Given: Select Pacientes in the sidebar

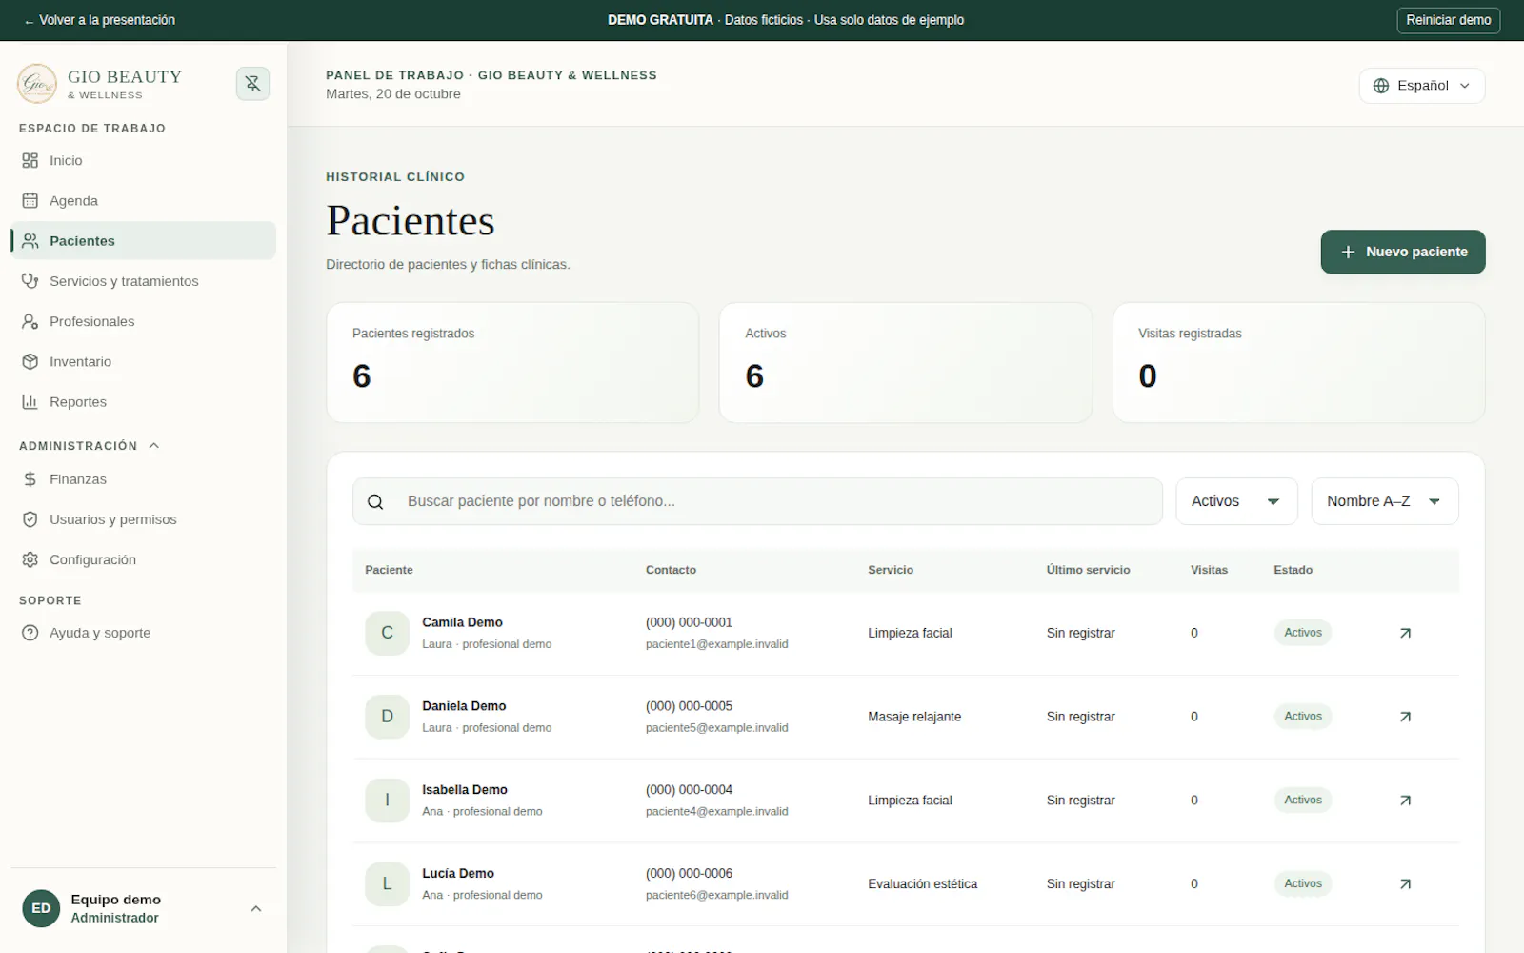Looking at the screenshot, I should tap(143, 241).
